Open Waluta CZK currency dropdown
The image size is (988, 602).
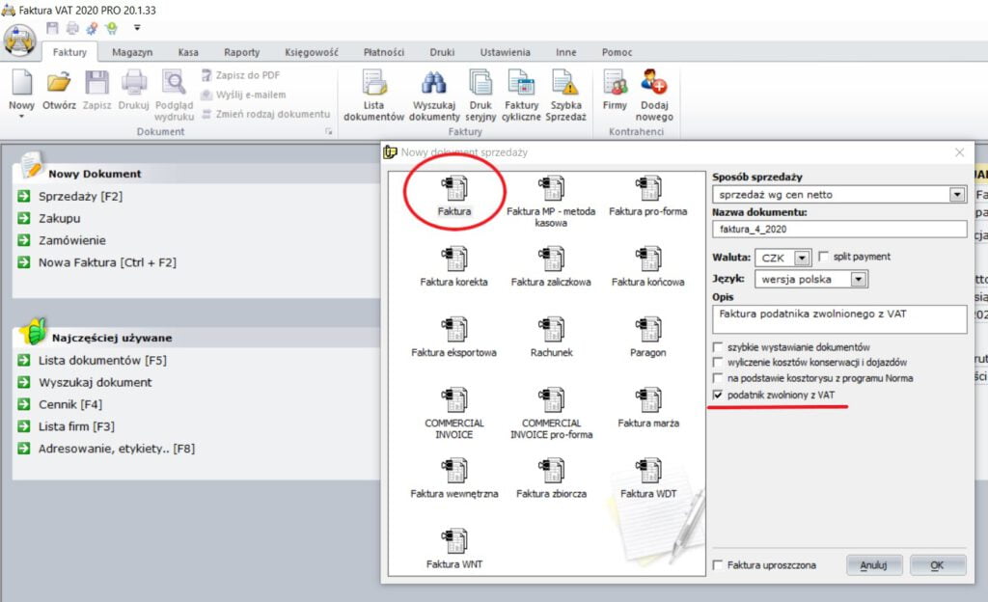click(x=802, y=259)
